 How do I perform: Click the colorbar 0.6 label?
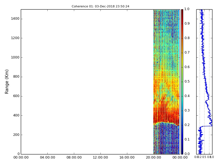tap(187, 67)
